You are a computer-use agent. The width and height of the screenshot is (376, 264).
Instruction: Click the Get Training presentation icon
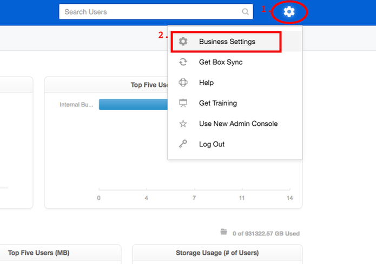point(183,103)
